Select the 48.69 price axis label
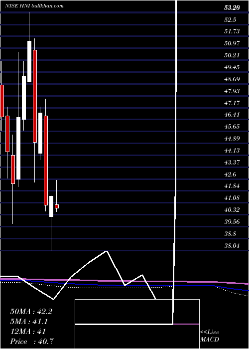 click(x=232, y=79)
